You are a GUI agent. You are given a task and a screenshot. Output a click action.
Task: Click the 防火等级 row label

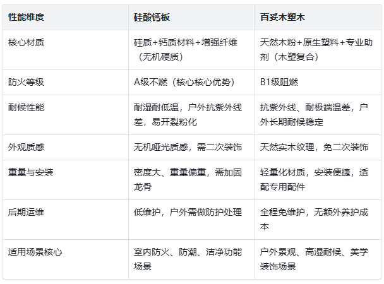(27, 82)
